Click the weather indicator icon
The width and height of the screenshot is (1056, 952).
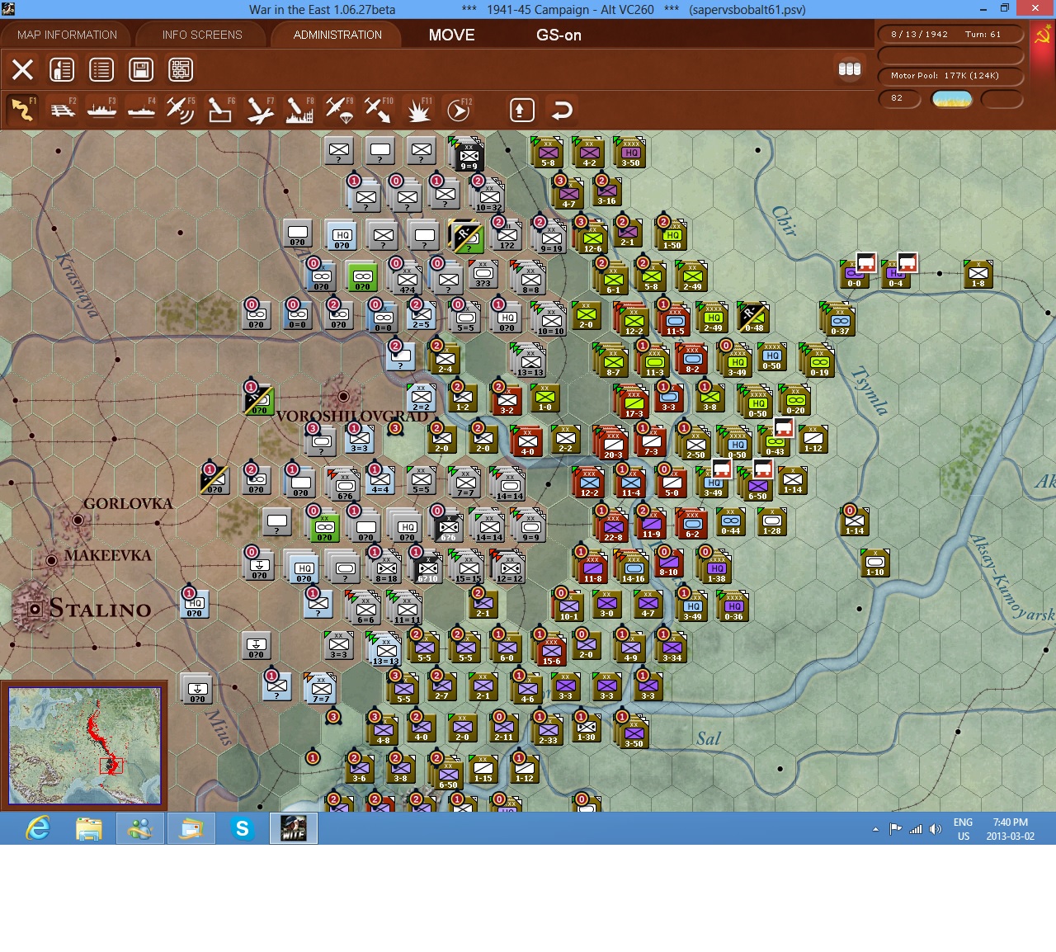pos(952,99)
